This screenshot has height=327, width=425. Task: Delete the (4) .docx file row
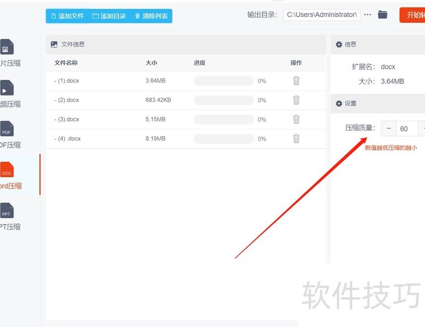point(296,139)
